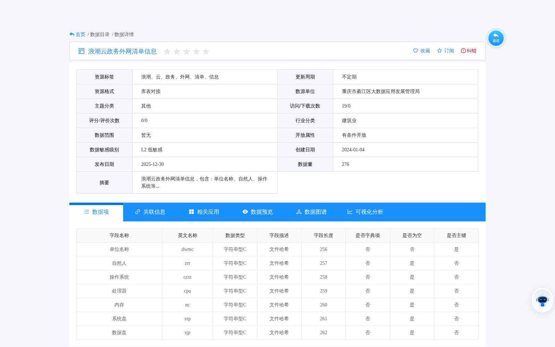Screen dimensions: 555x347
Task: Click the 字段长度 column header
Action: (x=324, y=235)
